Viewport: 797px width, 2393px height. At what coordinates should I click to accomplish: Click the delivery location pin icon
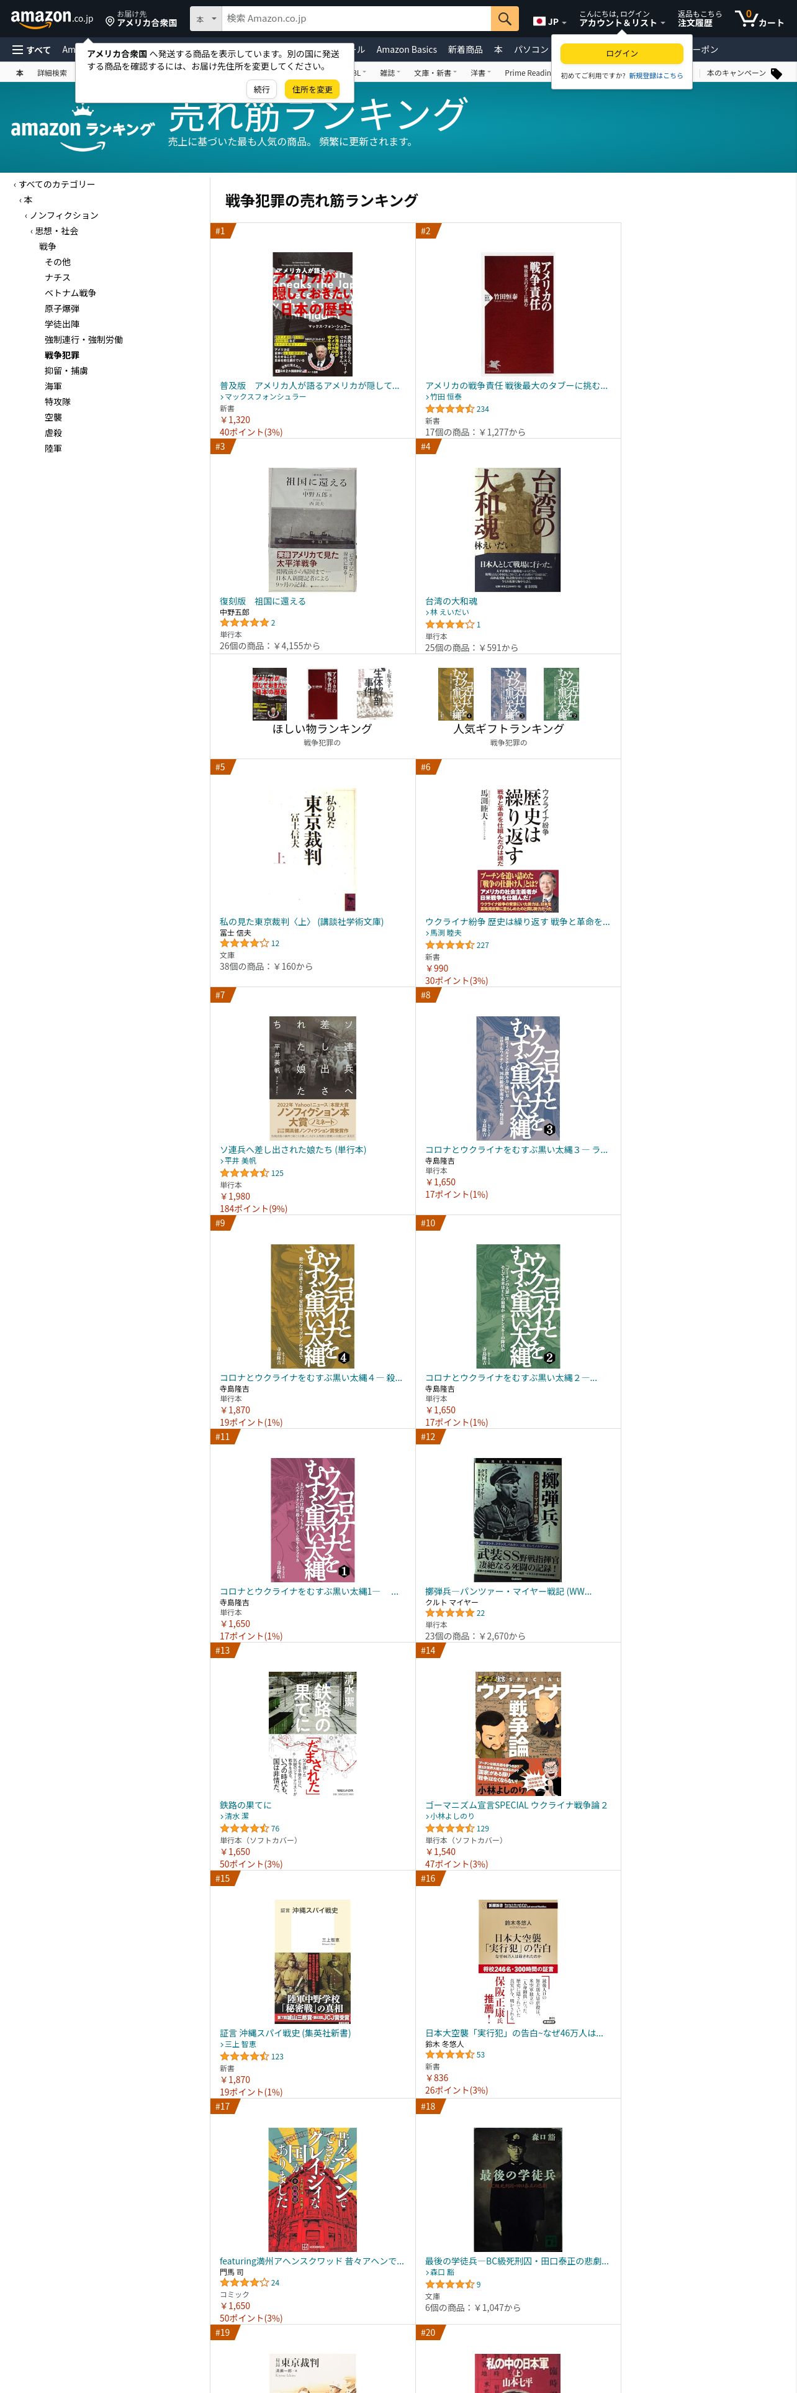point(109,21)
